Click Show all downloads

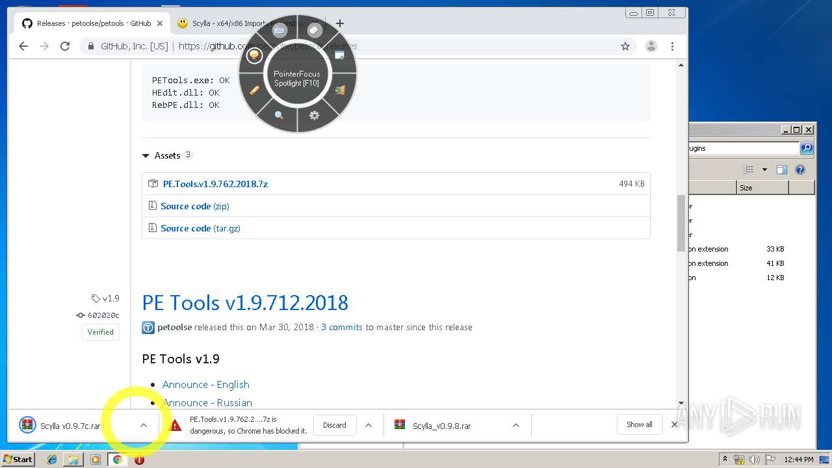pos(640,424)
